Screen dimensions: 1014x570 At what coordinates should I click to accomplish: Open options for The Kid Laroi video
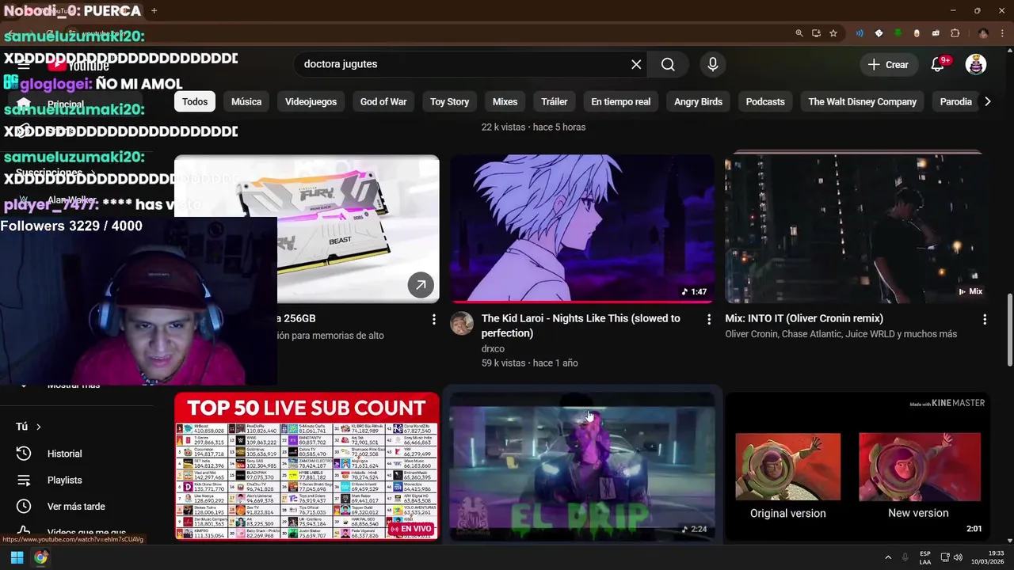(709, 319)
